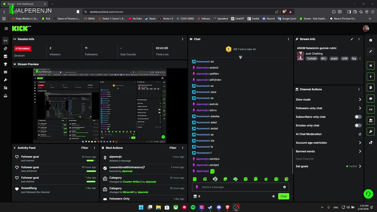Viewport: 377px width, 212px height.
Task: Open the chain-link icon in left sidebar
Action: click(5, 49)
